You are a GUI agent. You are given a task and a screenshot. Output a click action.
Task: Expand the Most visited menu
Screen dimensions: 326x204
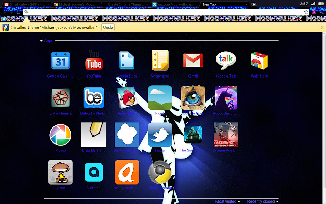coord(228,201)
